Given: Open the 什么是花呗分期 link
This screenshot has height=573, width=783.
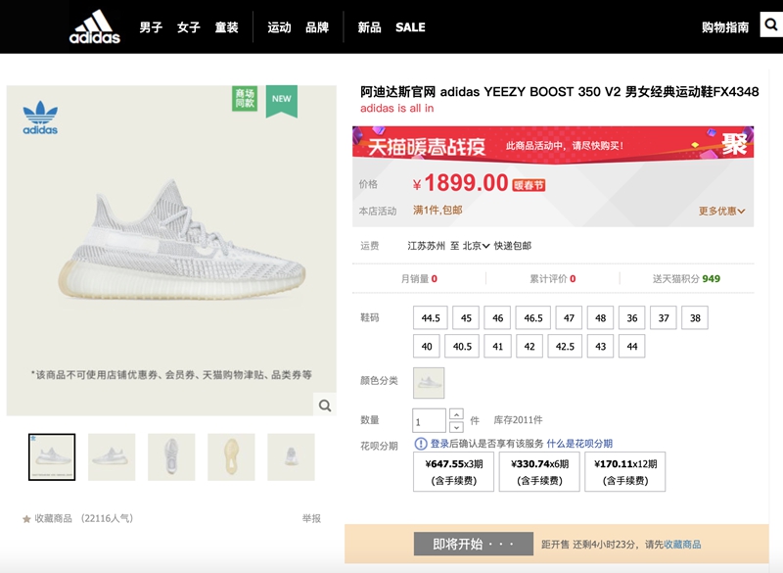Looking at the screenshot, I should pos(579,444).
